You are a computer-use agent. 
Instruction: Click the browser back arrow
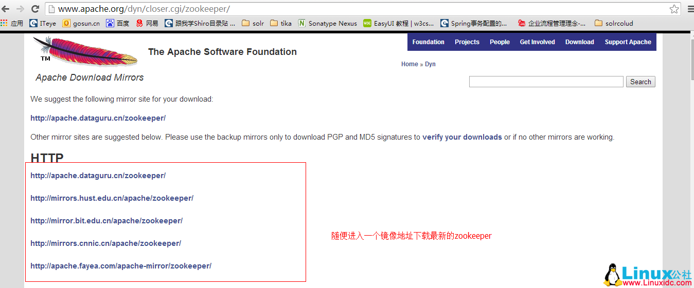[6, 9]
